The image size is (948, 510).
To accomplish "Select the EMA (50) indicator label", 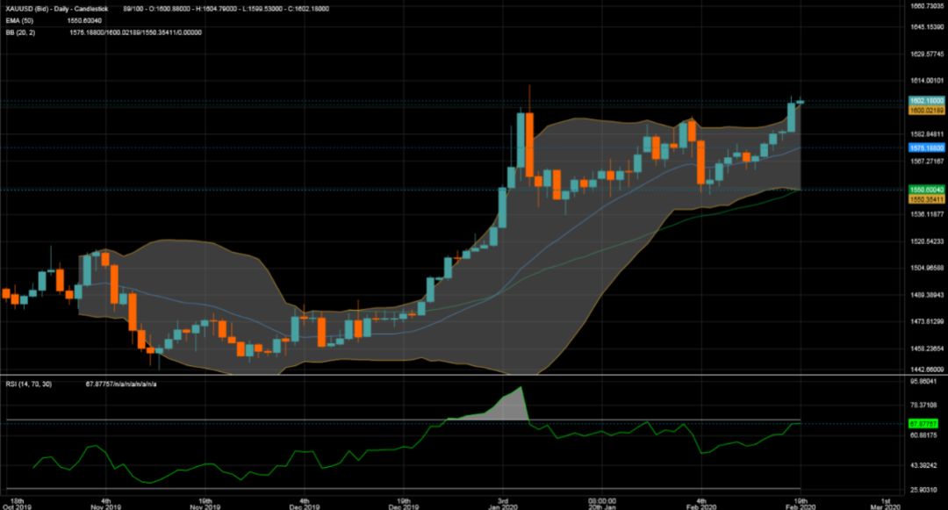I will click(20, 20).
